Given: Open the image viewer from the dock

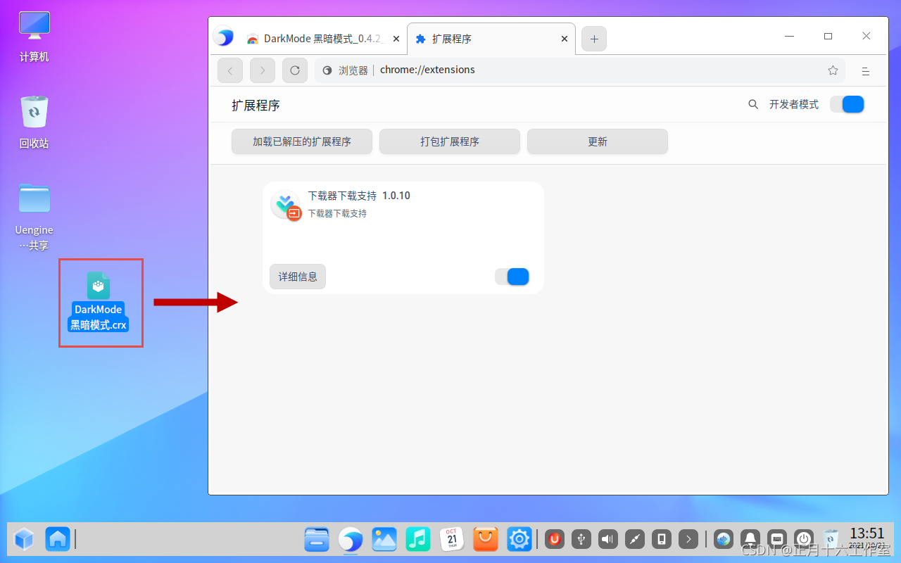Looking at the screenshot, I should pyautogui.click(x=384, y=540).
